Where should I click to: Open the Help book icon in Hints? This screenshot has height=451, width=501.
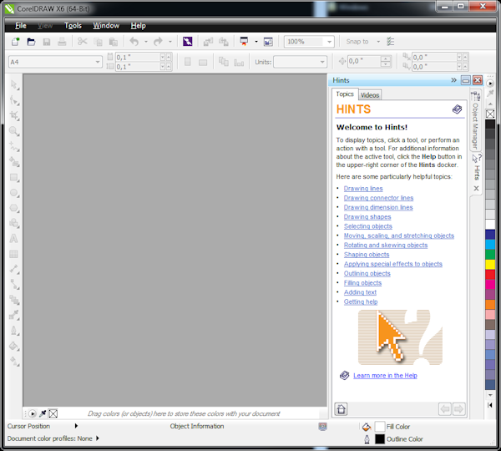click(x=457, y=109)
